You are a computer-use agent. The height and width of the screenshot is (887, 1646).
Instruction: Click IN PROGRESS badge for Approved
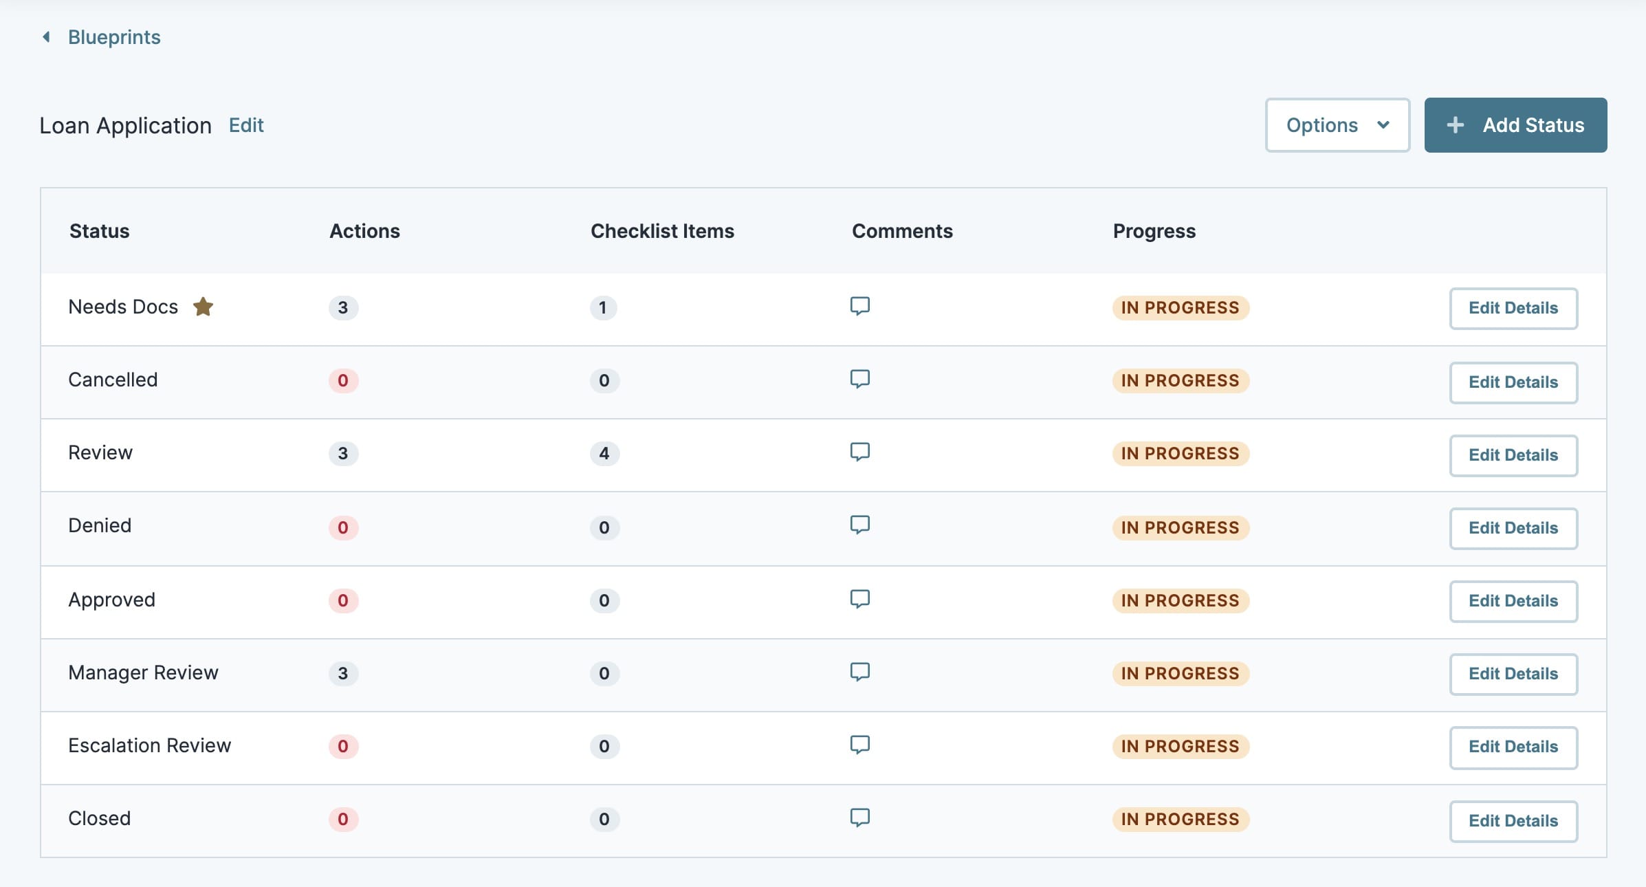(1181, 600)
